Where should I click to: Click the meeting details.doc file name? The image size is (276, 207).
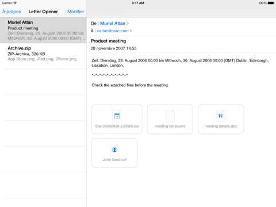(221, 126)
